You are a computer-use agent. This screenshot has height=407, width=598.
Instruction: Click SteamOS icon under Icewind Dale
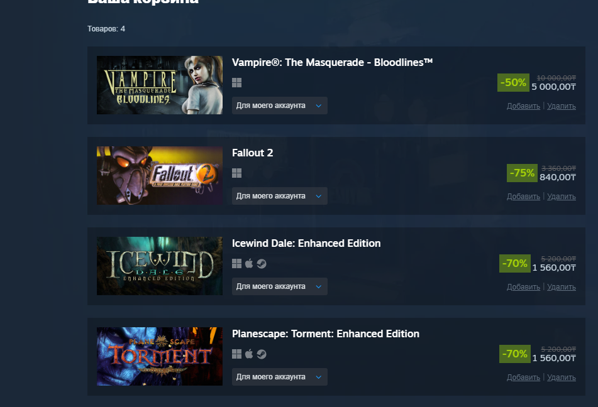pos(261,264)
